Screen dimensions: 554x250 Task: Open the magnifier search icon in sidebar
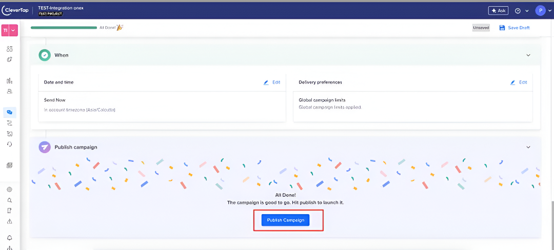click(x=10, y=200)
